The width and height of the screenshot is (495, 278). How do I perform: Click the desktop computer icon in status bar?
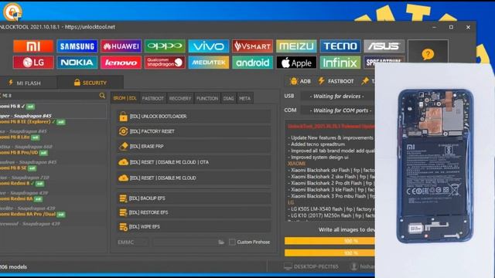click(288, 266)
